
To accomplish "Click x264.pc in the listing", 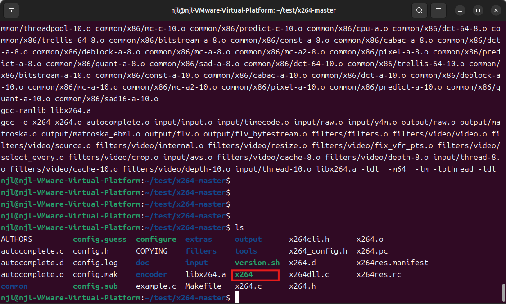I will pos(372,251).
